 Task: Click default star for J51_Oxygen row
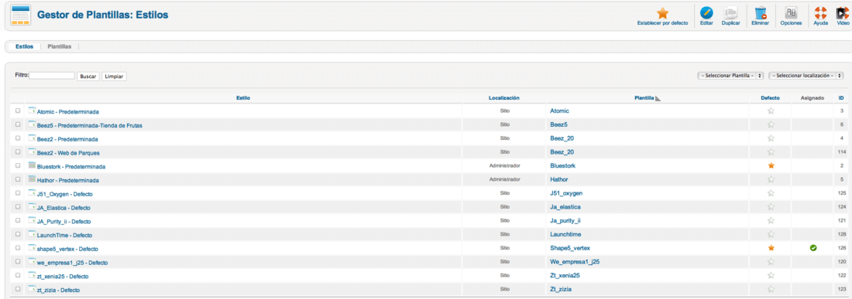(x=771, y=193)
